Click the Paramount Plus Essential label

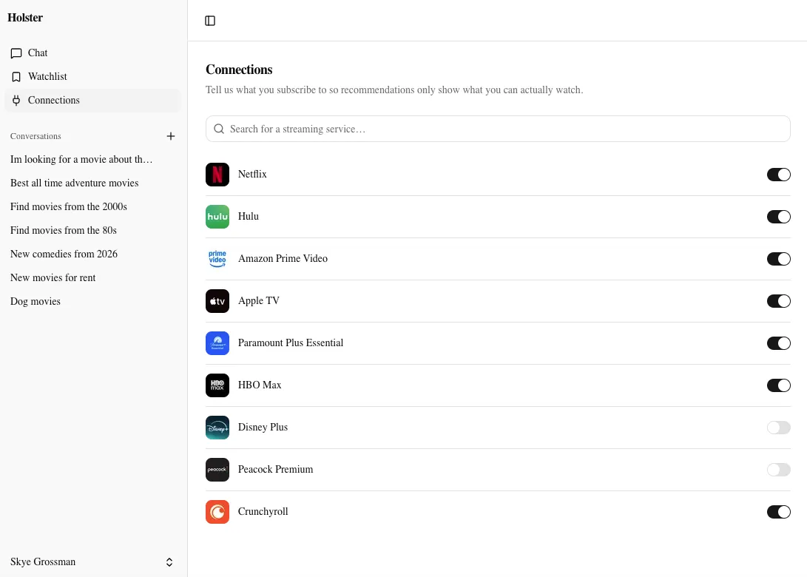pos(290,343)
